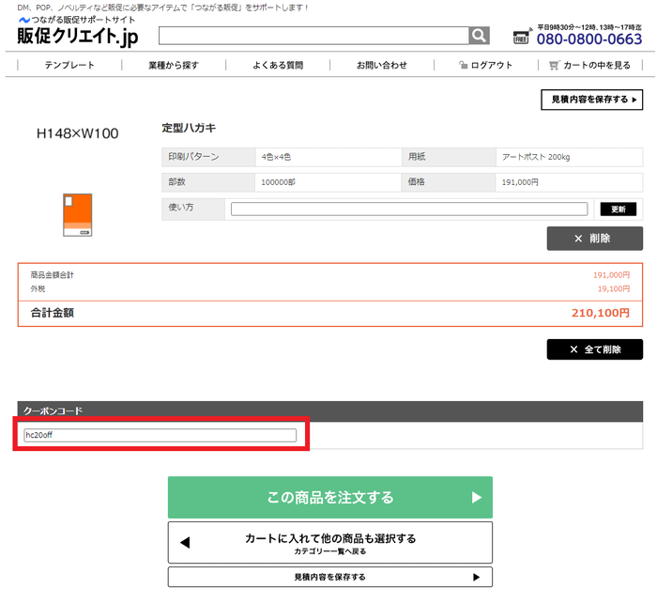Click the 商品金額合計 label

(52, 275)
